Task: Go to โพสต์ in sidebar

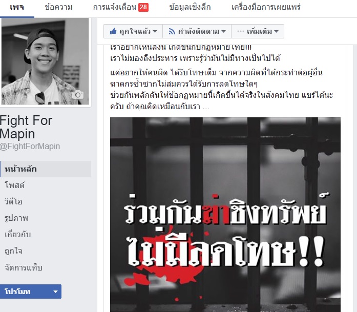Action: pyautogui.click(x=14, y=185)
